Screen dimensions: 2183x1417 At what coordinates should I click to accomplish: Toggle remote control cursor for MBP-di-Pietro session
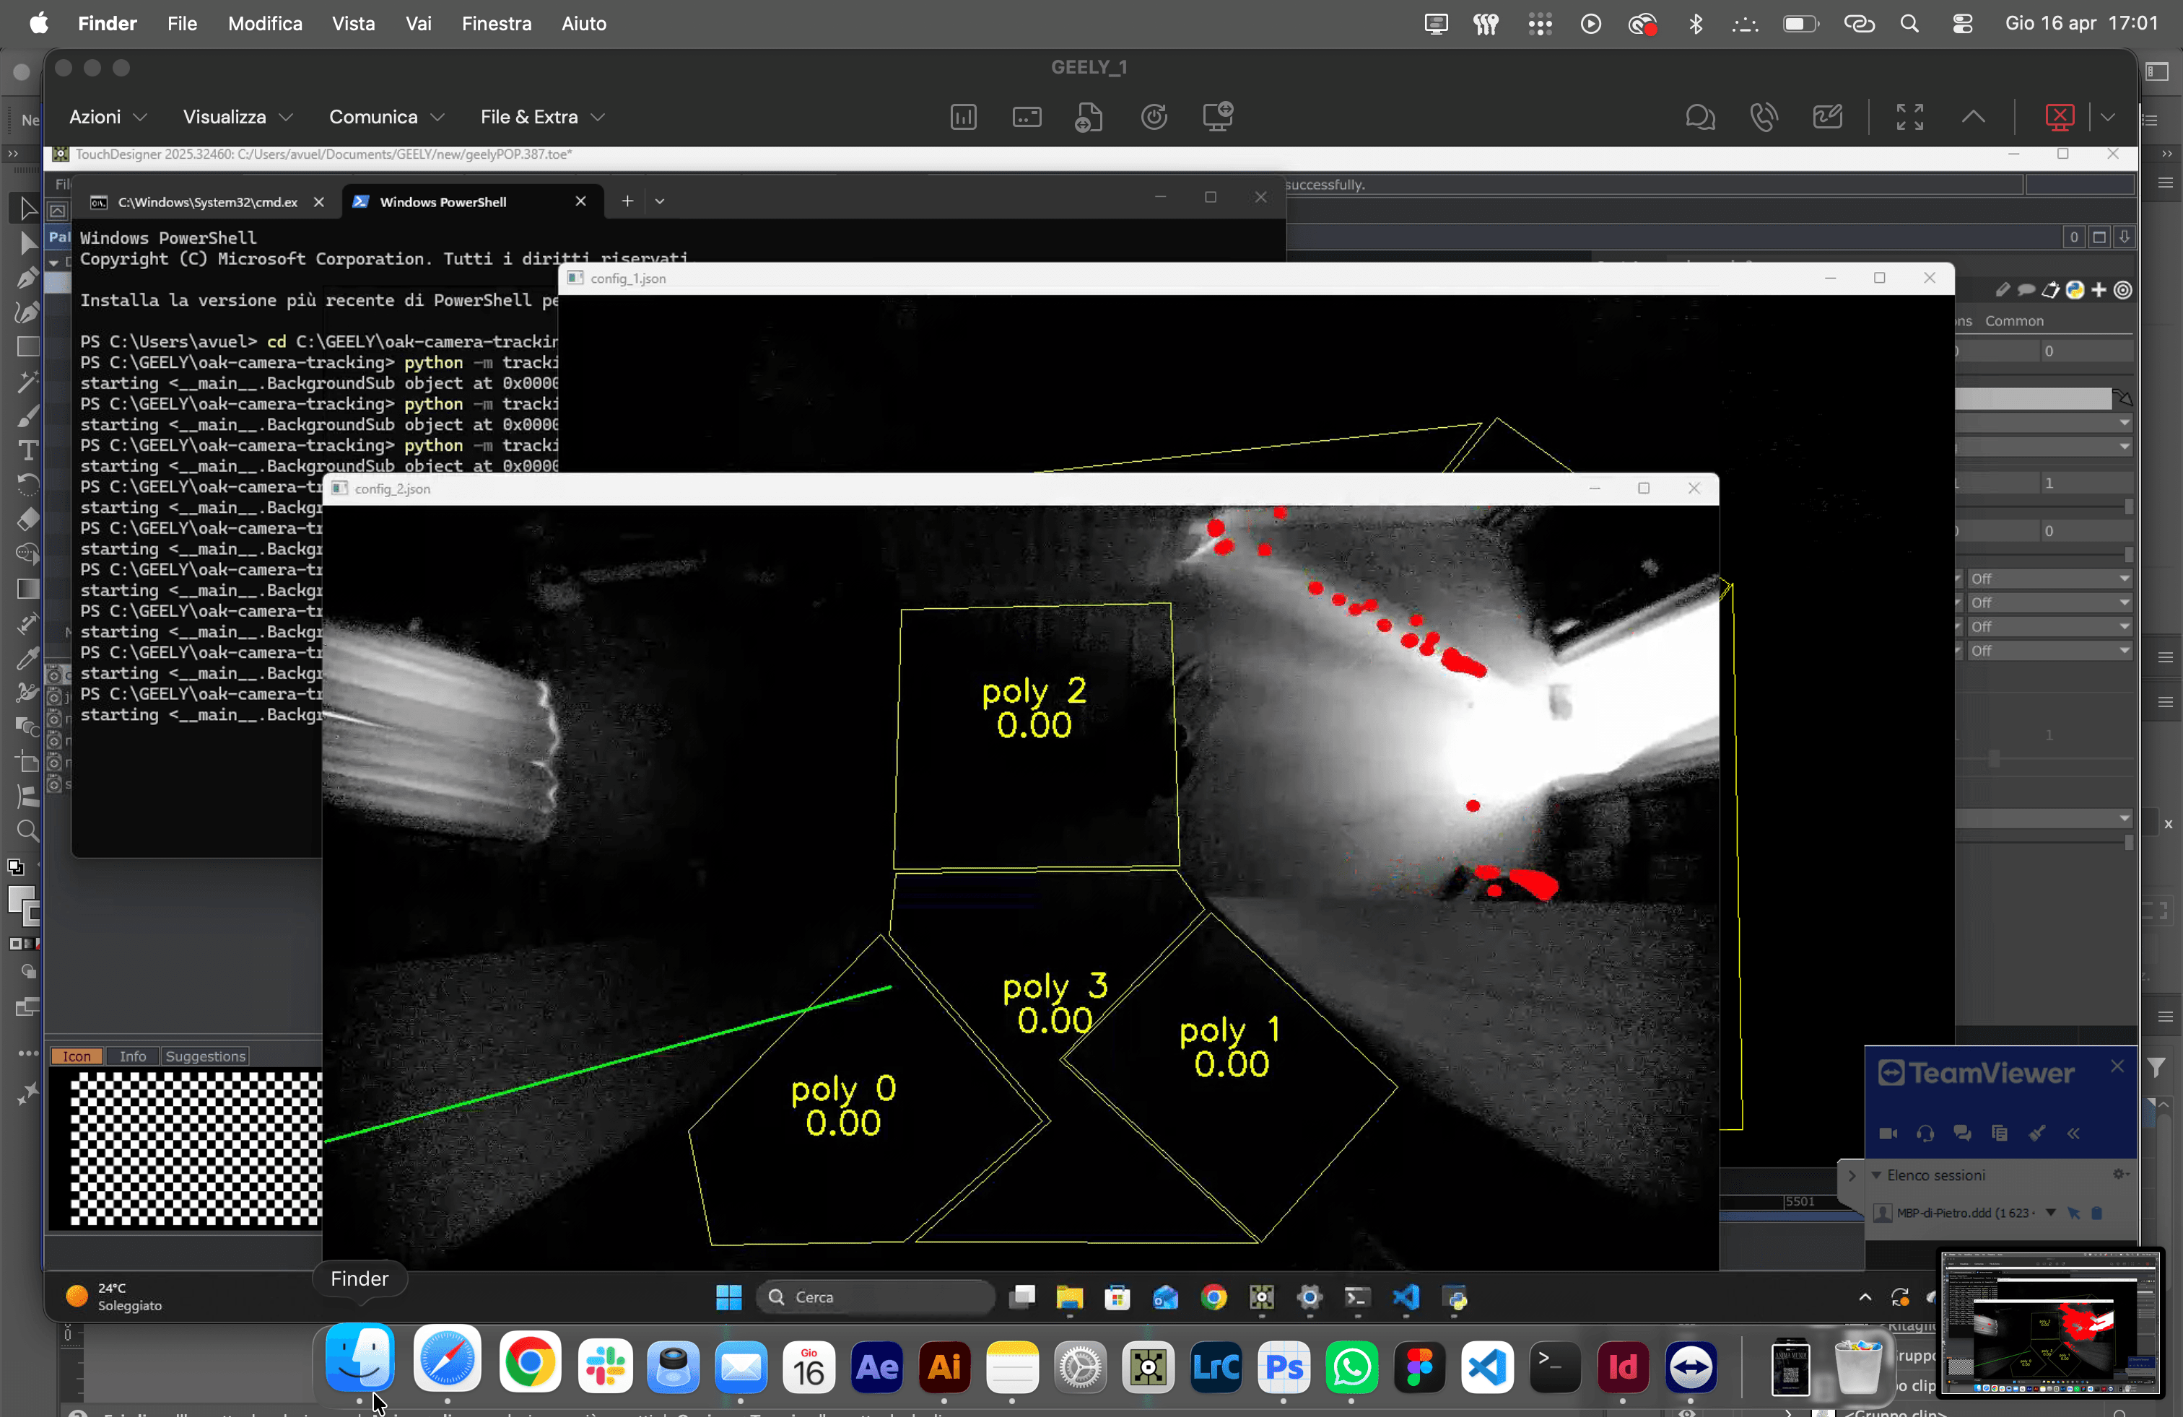click(x=2074, y=1213)
